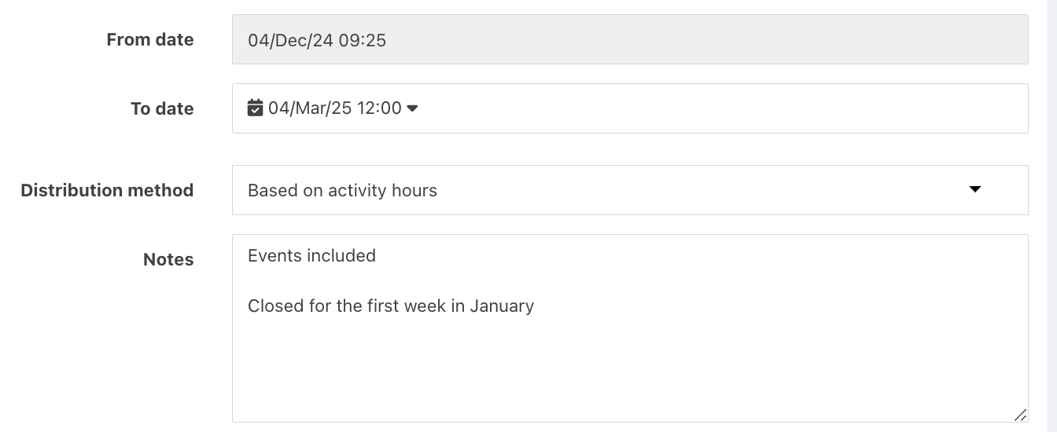Screen dimensions: 1057x432
Task: Select the 'Based on activity hours' option text
Action: (x=342, y=190)
